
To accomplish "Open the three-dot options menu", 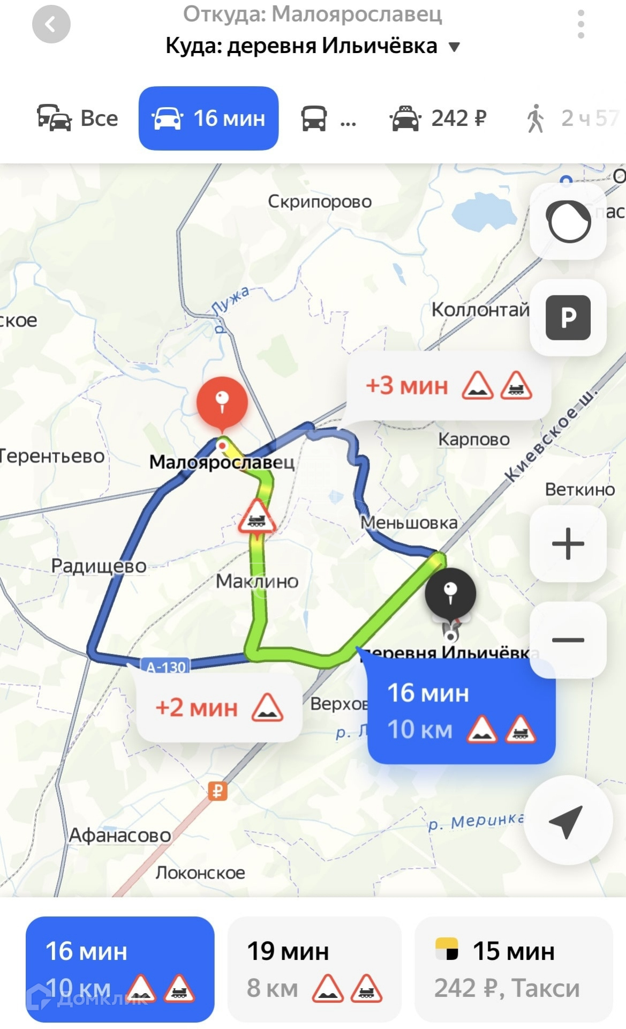I will (581, 24).
